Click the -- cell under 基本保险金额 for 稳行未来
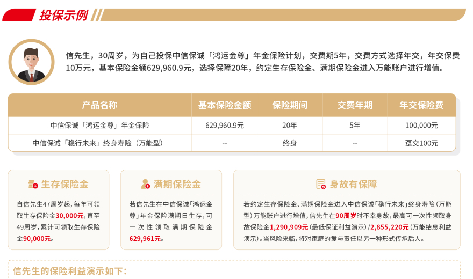Image resolution: width=473 pixels, height=279 pixels. [225, 144]
